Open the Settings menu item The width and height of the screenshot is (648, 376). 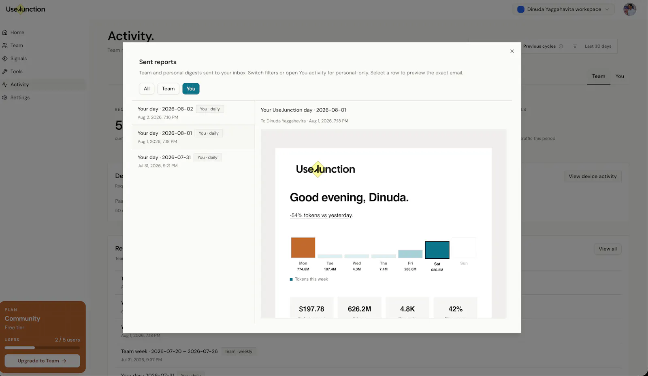click(43, 97)
